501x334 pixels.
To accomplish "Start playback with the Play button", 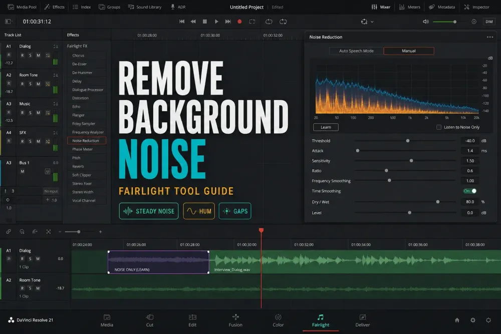I will [216, 22].
